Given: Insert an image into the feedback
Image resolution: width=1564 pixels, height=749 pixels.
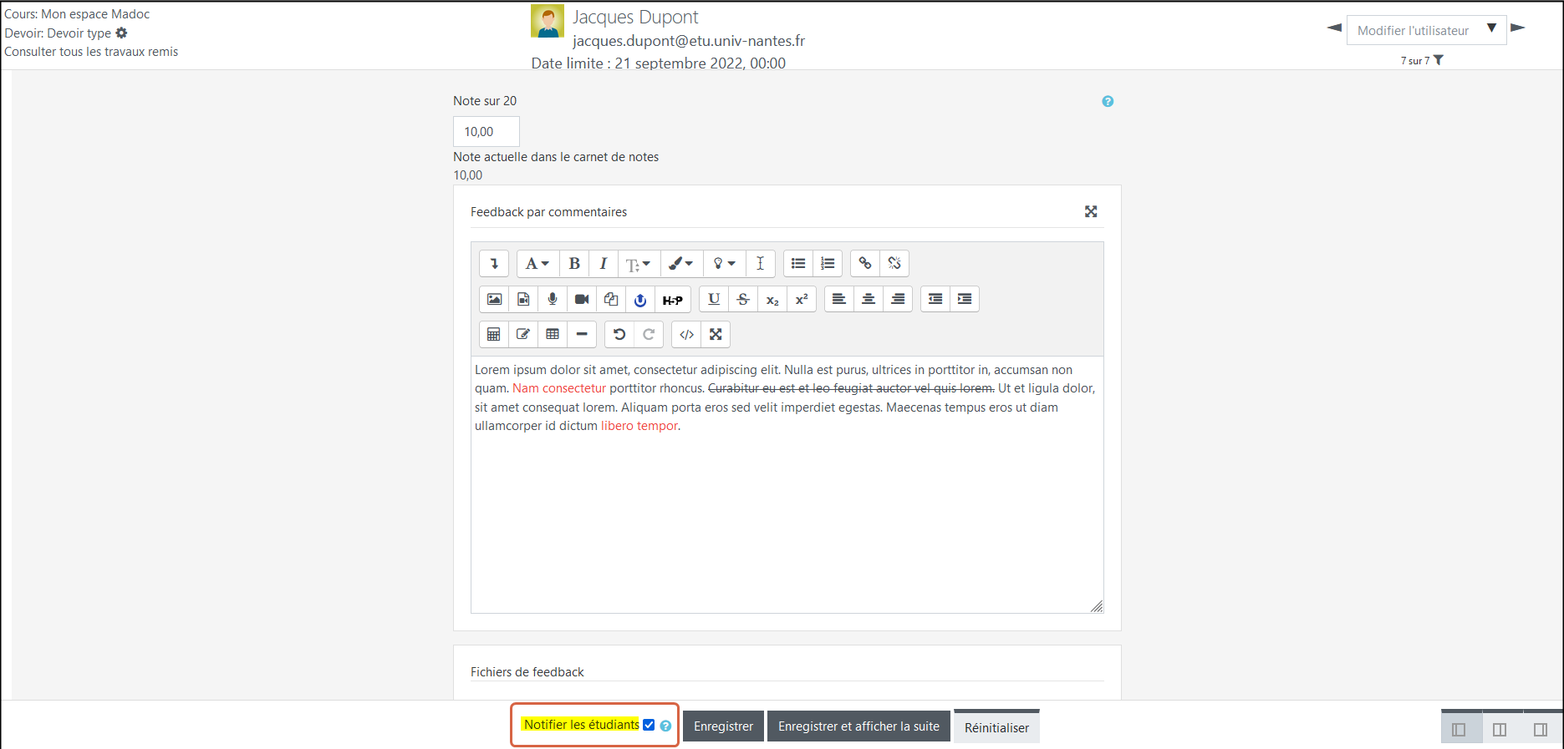Looking at the screenshot, I should click(494, 299).
